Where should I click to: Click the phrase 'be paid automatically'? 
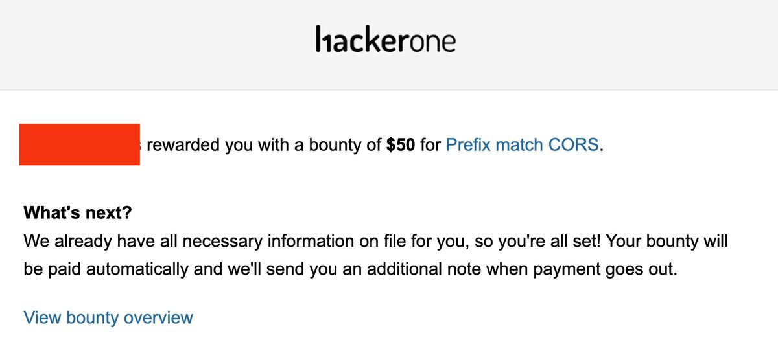[x=106, y=269]
